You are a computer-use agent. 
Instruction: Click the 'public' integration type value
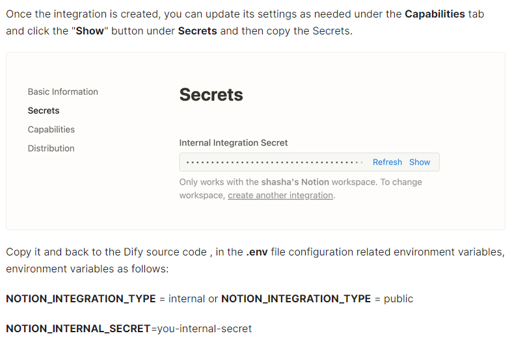[x=397, y=298]
